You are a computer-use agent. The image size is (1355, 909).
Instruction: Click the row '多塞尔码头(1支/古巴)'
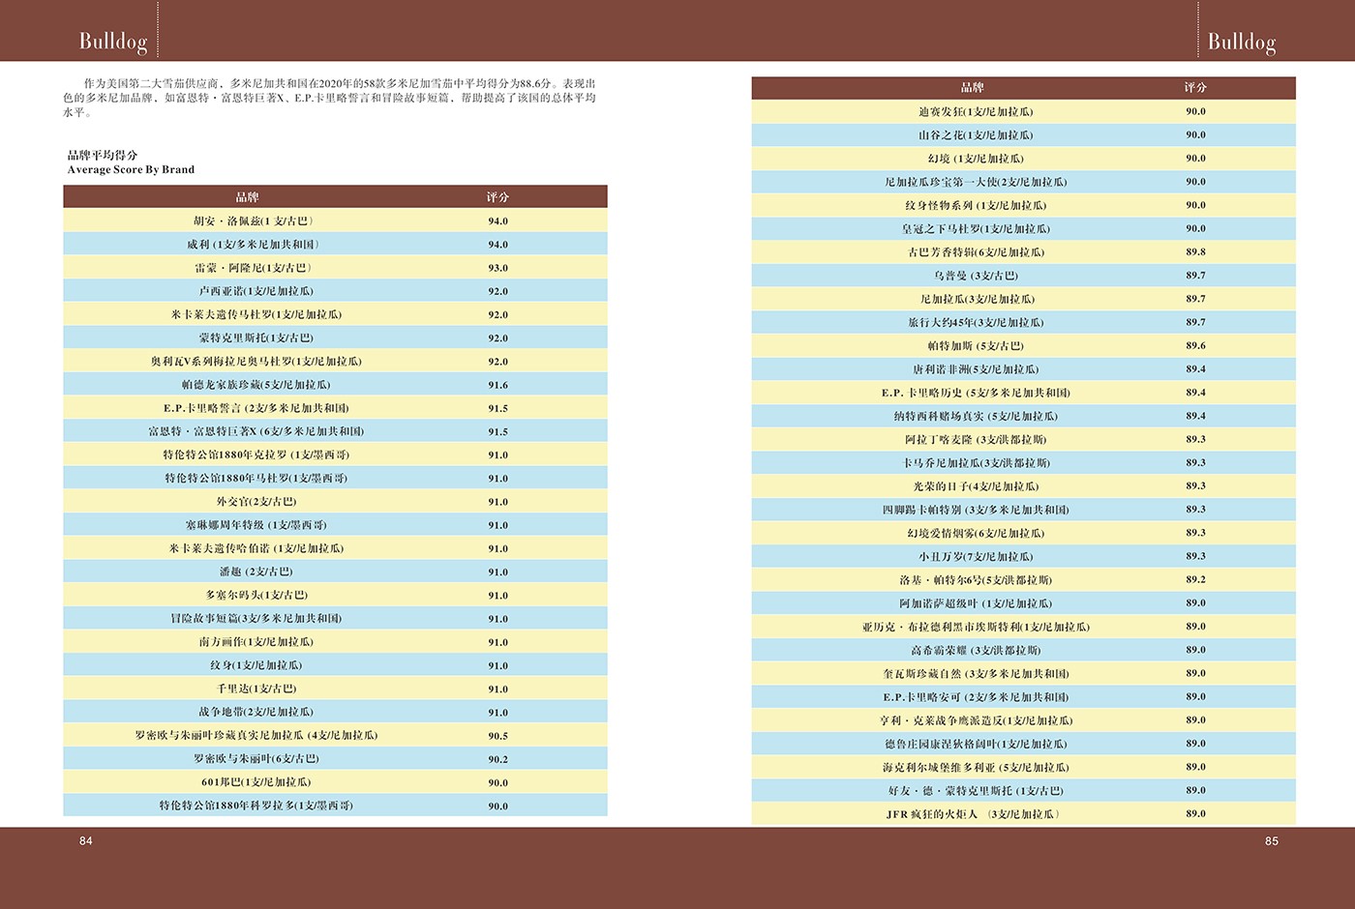[x=335, y=595]
